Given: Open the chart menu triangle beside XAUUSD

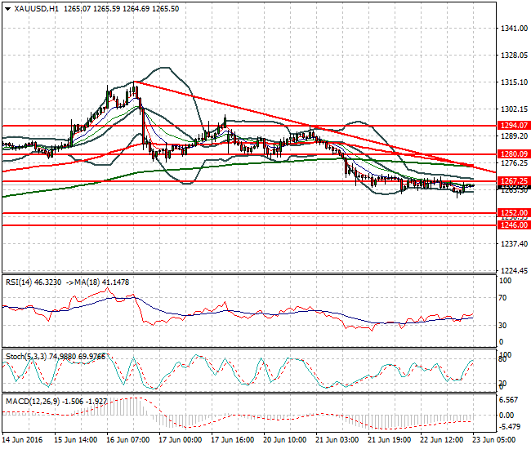Looking at the screenshot, I should [x=8, y=9].
